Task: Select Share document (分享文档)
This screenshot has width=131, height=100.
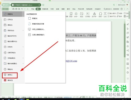Action: [10, 53]
